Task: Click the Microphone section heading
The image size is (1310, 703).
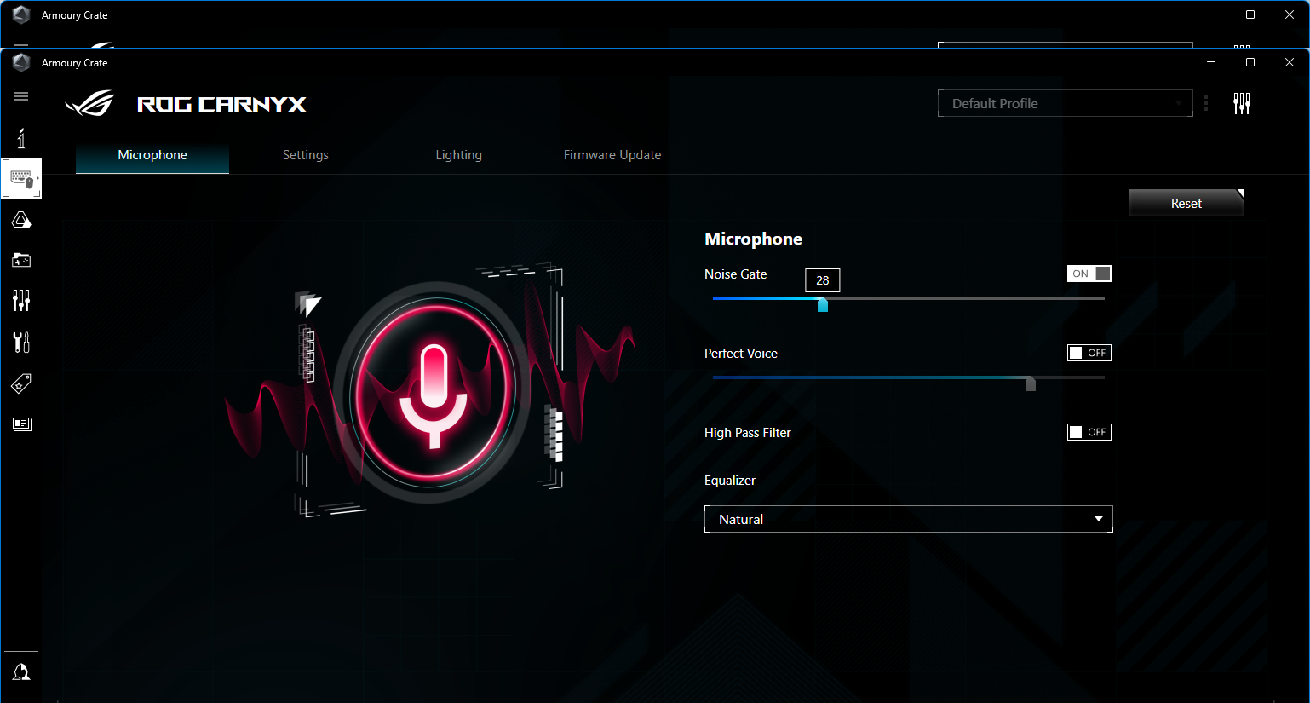Action: 754,239
